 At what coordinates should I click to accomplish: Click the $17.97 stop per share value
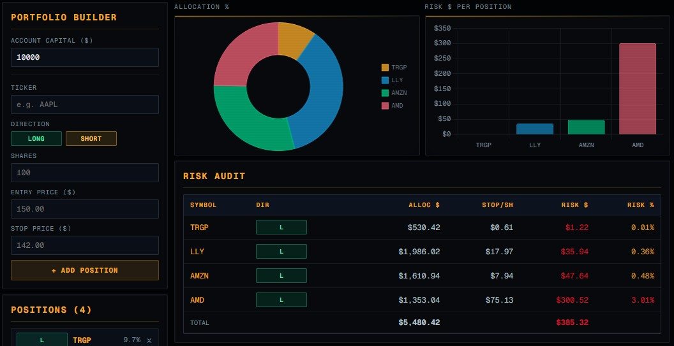[500, 252]
